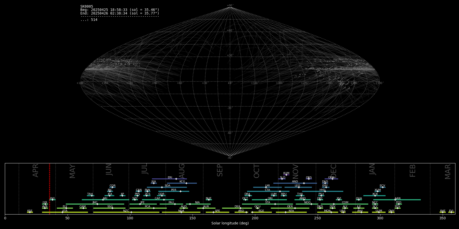459x229 pixels.
Task: Click the KSE shower label
Action: point(30,211)
